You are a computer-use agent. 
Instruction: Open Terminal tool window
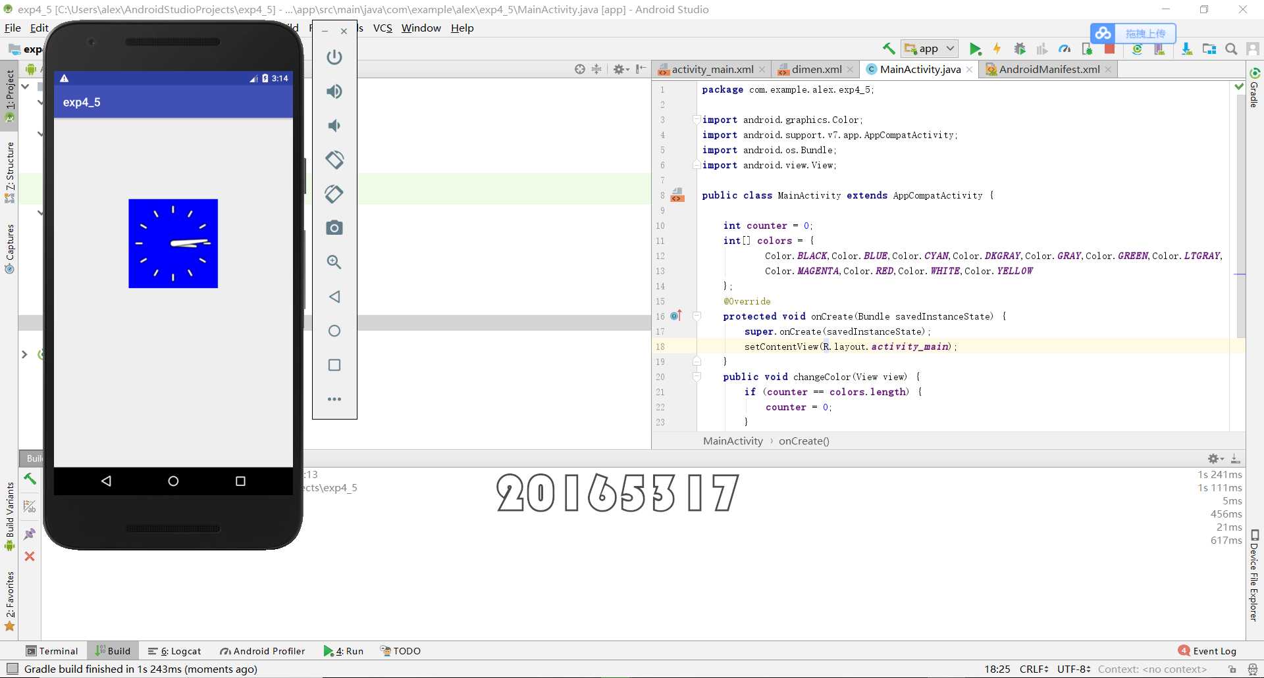pos(52,651)
